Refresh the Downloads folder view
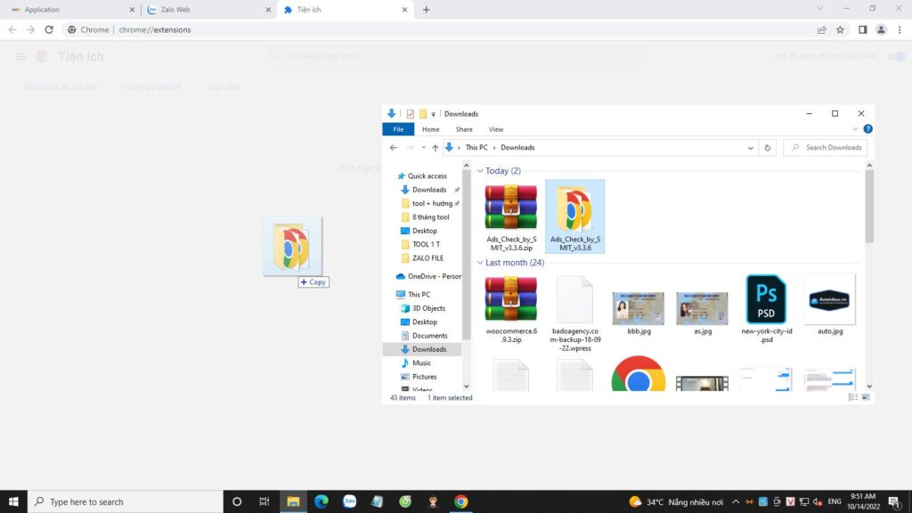 769,148
